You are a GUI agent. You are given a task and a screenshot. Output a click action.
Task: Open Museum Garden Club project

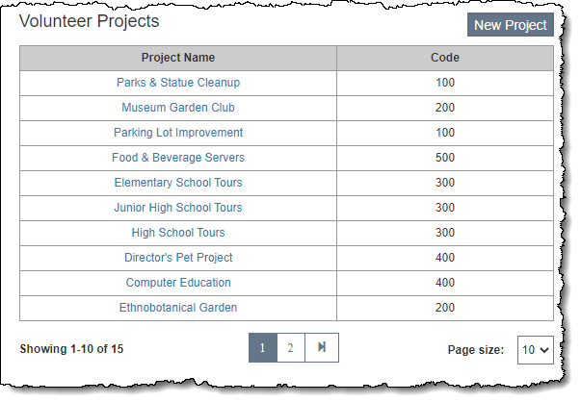pos(178,108)
